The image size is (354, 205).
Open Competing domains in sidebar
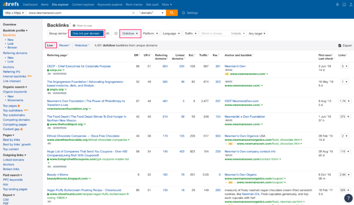pos(16,120)
